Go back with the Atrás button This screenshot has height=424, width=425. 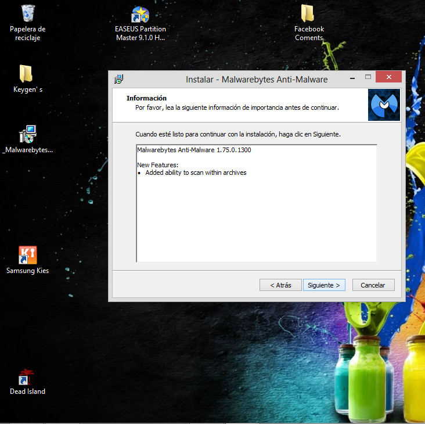click(x=280, y=285)
